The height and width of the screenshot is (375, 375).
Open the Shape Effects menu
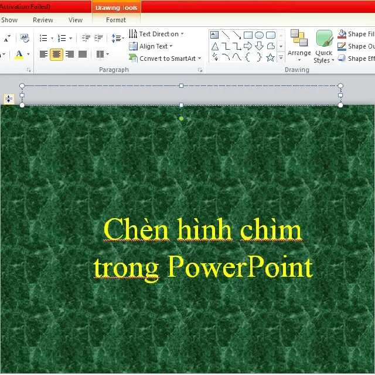(356, 59)
